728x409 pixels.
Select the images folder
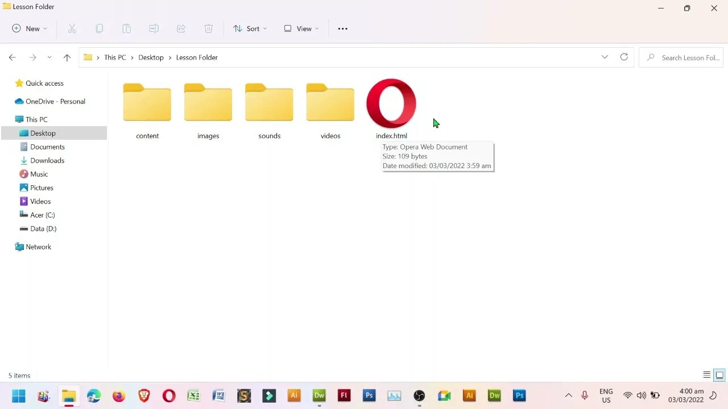click(208, 110)
